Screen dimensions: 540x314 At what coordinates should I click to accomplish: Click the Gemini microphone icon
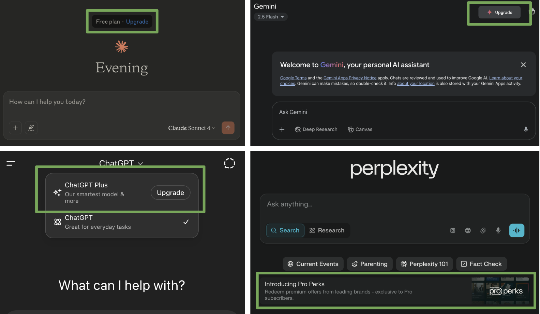526,129
